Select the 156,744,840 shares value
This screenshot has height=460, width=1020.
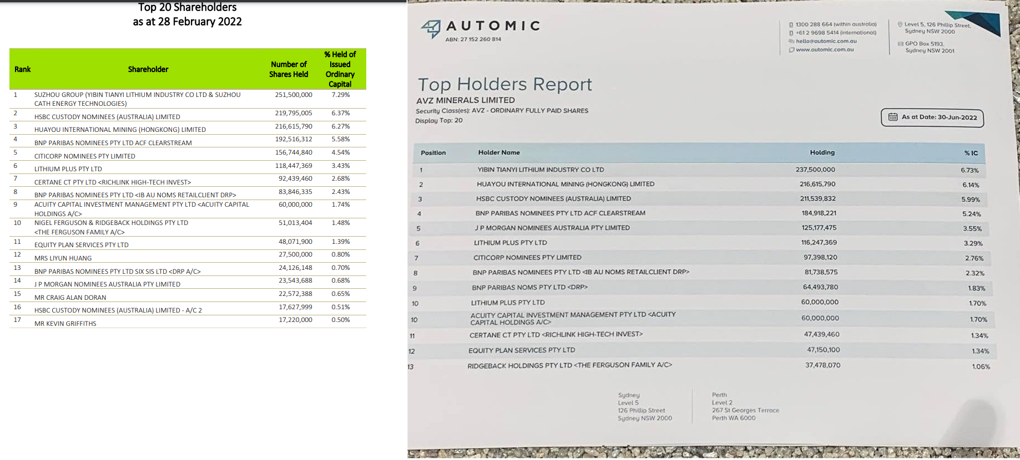294,152
